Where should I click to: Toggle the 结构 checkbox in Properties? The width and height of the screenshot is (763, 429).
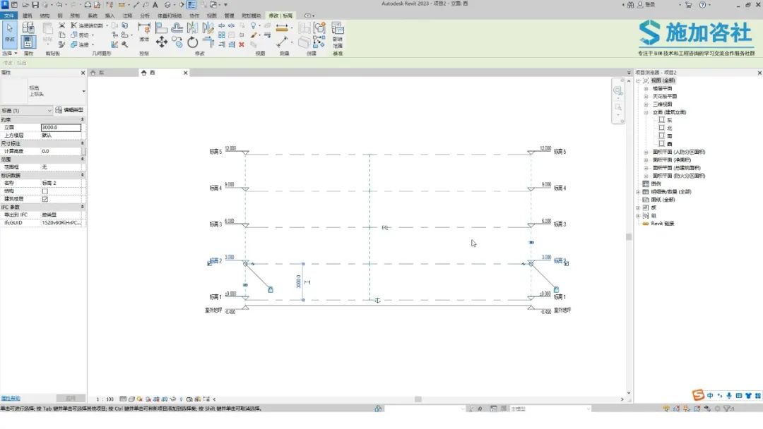coord(45,191)
